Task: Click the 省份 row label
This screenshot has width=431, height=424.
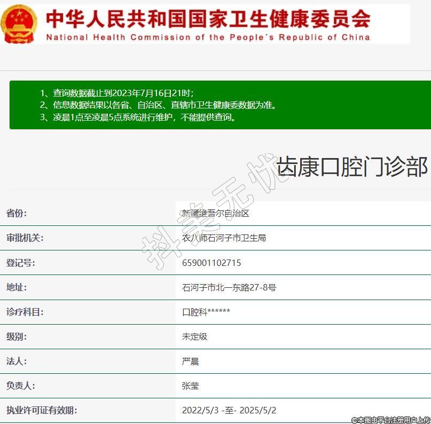Action: (x=17, y=214)
